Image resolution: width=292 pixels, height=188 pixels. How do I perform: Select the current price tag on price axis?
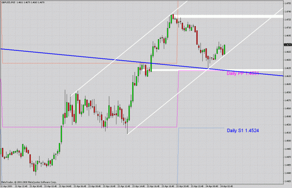coord(288,45)
